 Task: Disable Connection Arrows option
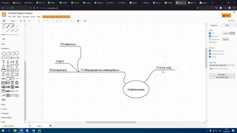pyautogui.click(x=210, y=51)
